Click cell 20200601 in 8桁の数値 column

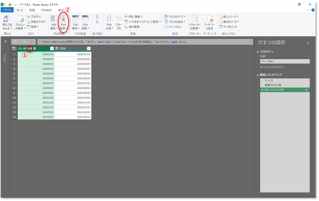tap(36, 78)
